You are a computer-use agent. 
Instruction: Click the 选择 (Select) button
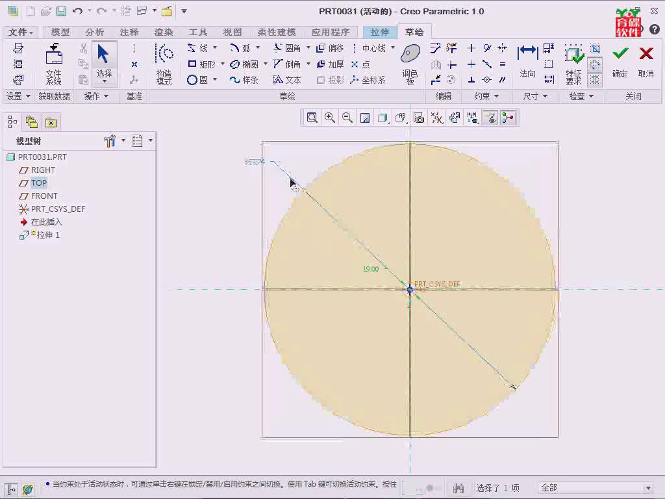(104, 63)
